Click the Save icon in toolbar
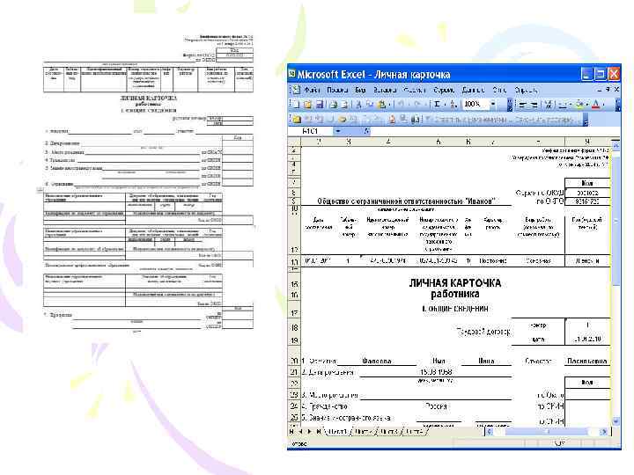634x475 pixels. click(320, 105)
